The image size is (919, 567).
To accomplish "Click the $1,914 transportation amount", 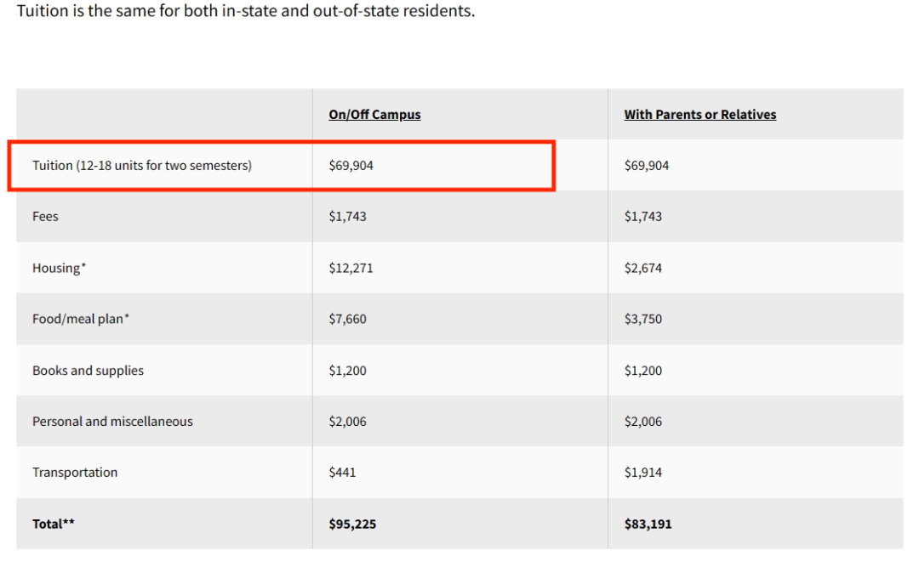I will [x=643, y=472].
